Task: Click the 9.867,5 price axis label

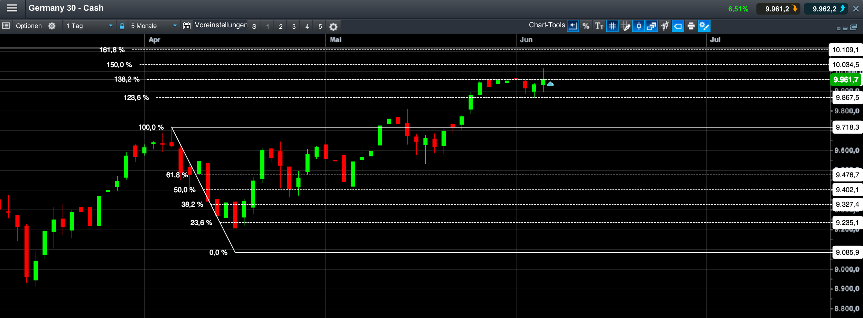Action: (847, 97)
